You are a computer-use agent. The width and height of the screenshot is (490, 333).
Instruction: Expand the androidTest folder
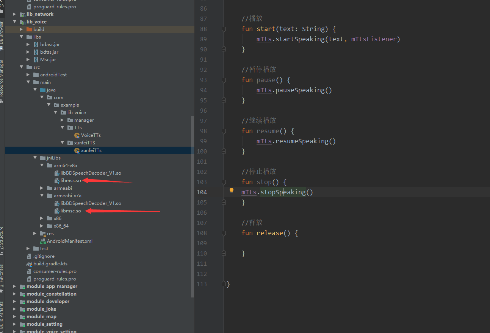(28, 74)
